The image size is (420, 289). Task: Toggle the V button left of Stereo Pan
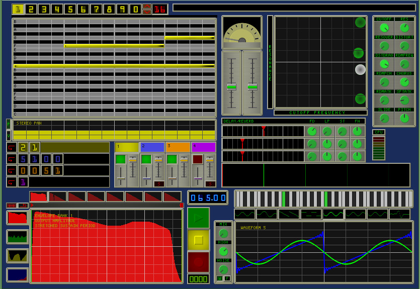pos(9,136)
